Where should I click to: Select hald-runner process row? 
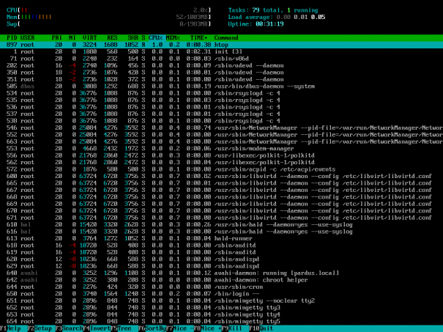tap(221, 238)
